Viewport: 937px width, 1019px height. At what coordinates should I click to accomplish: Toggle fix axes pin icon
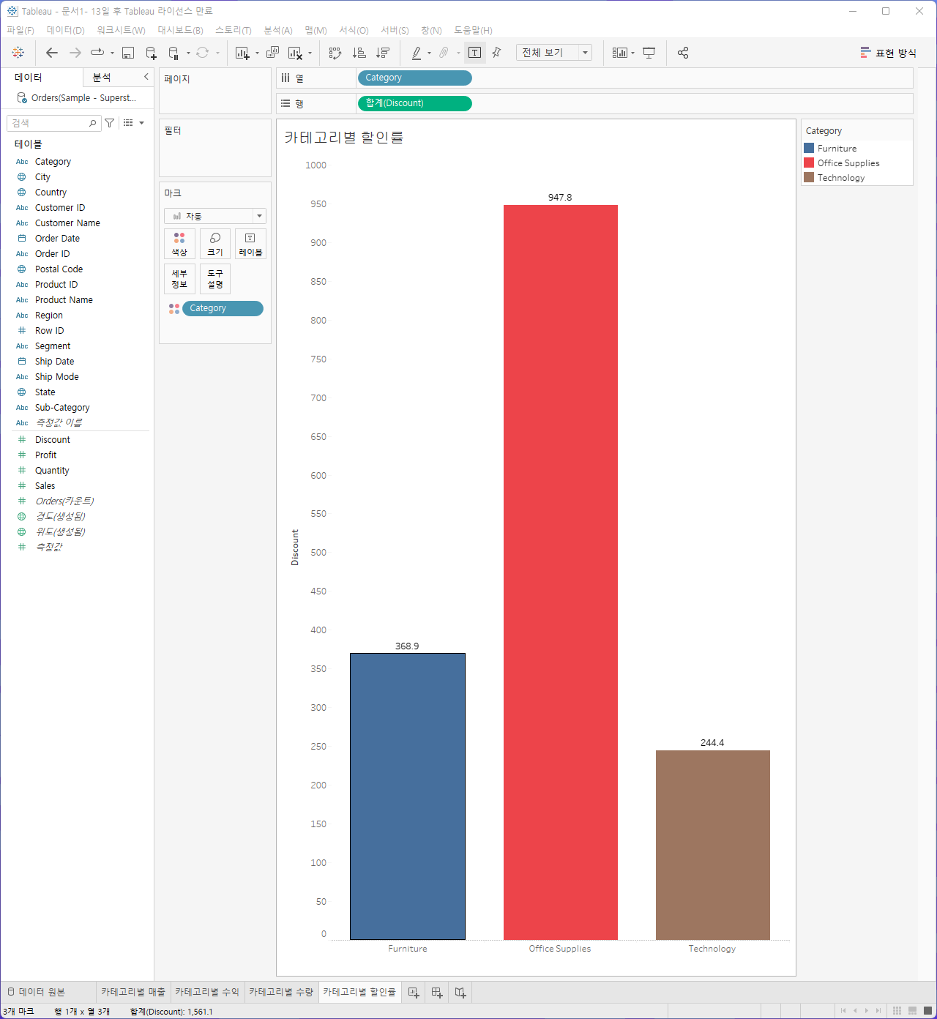pos(497,53)
